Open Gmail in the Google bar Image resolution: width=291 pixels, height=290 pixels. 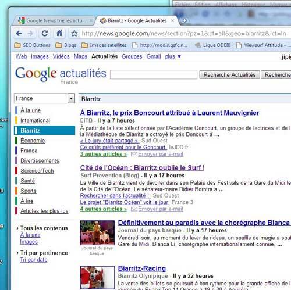(x=154, y=56)
